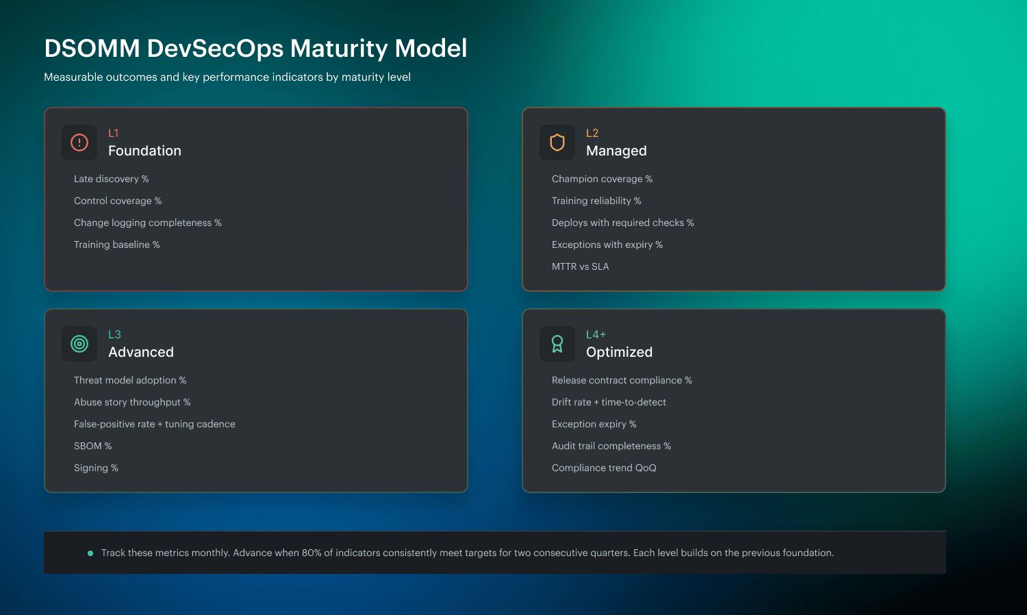1027x615 pixels.
Task: Click the L1 level badge label
Action: [113, 134]
